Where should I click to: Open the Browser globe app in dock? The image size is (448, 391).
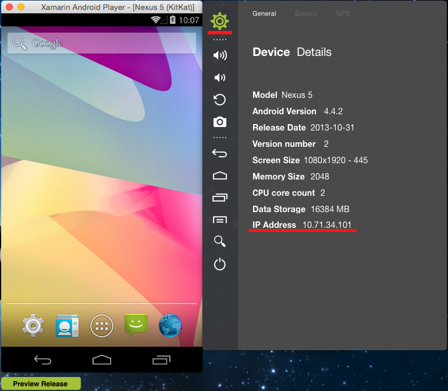(x=170, y=326)
